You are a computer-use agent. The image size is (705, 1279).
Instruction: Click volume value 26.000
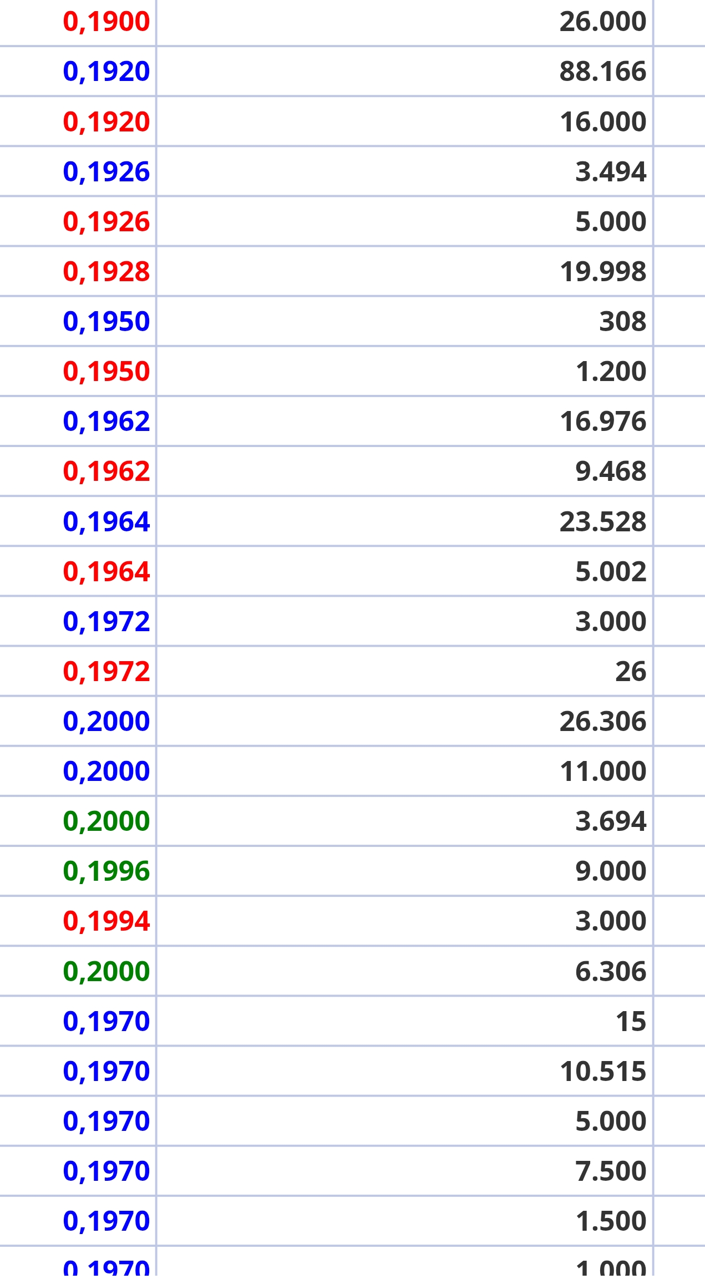[603, 22]
